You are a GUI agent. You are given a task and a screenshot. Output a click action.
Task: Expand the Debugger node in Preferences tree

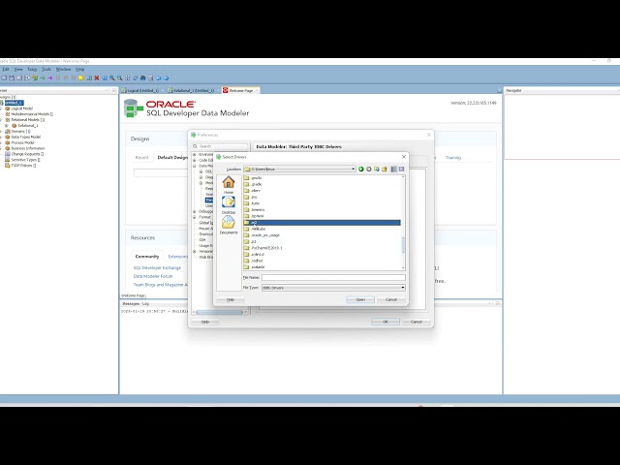tap(194, 211)
